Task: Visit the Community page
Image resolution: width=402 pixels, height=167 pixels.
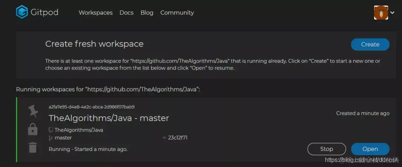Action: (177, 13)
